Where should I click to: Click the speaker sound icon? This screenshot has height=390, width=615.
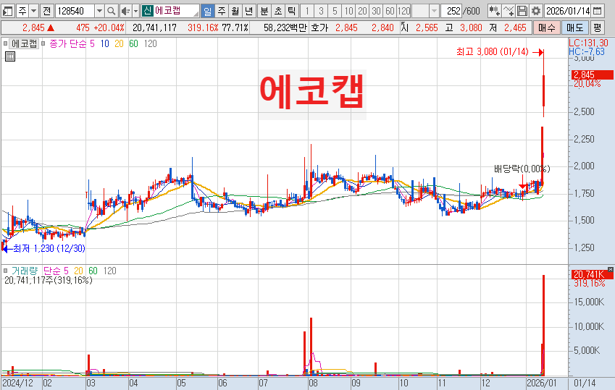point(125,11)
